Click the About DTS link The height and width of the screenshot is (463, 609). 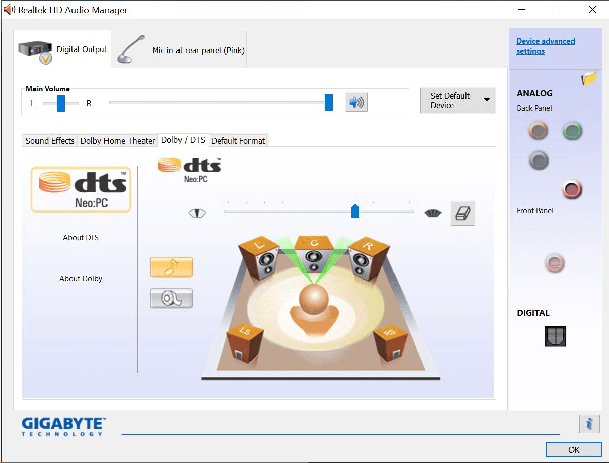(x=81, y=237)
